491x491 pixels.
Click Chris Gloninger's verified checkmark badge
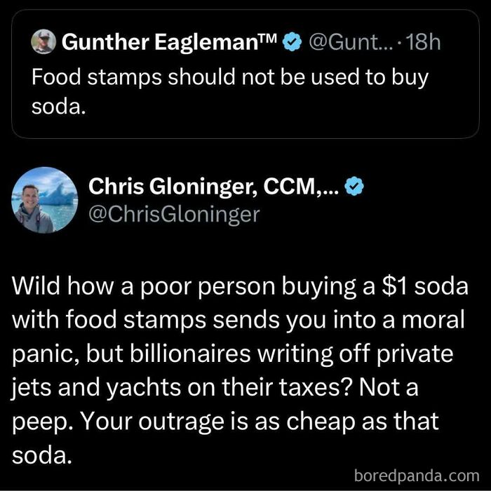click(356, 187)
